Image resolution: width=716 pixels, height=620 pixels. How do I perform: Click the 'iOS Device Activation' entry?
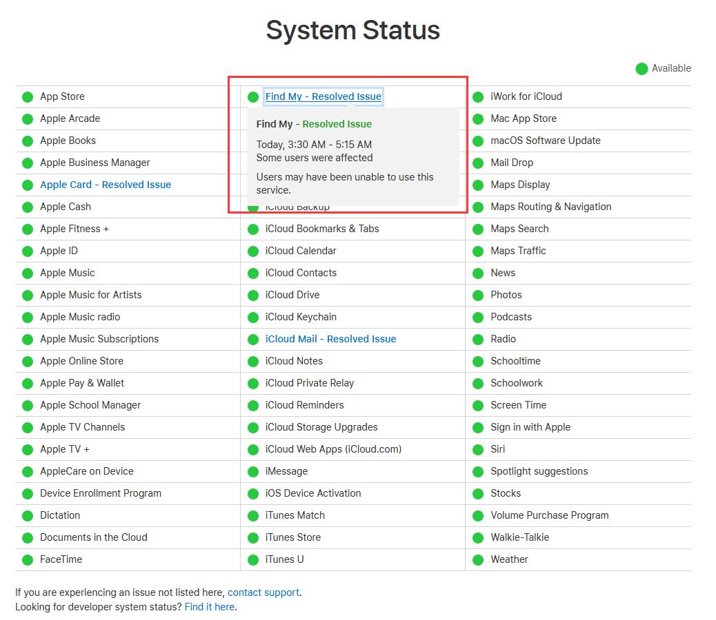coord(313,493)
